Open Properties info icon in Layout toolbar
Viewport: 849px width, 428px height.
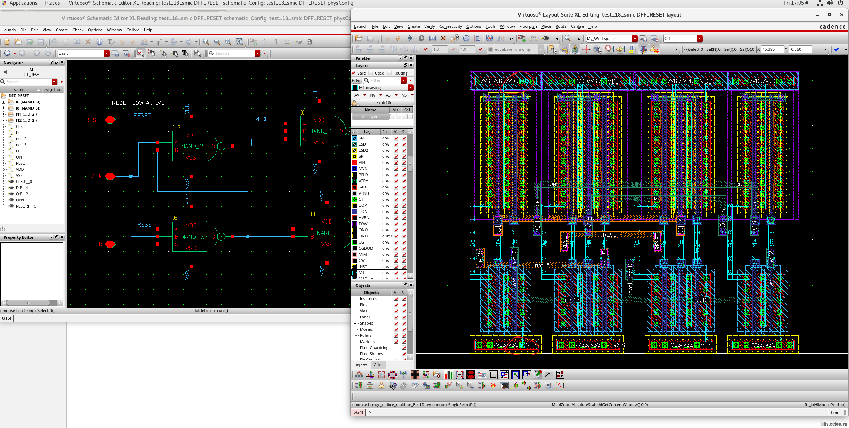466,38
